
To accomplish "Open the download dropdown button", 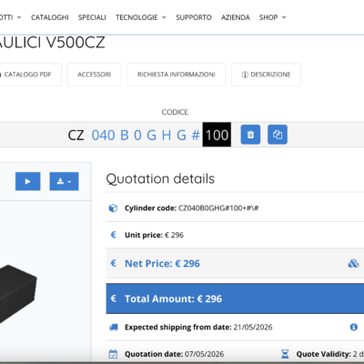I will pos(64,181).
